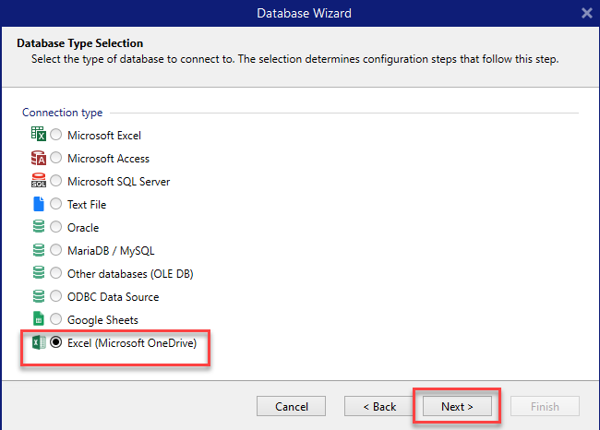Select the Other databases (OLE DB) option
The width and height of the screenshot is (600, 430).
[56, 274]
